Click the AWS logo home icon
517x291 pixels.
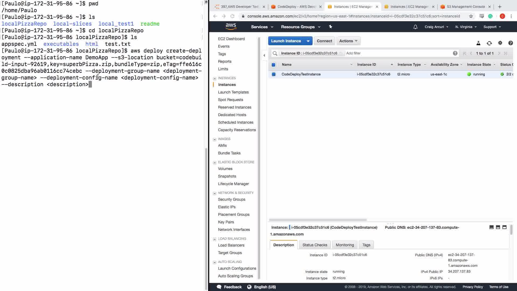pyautogui.click(x=231, y=26)
